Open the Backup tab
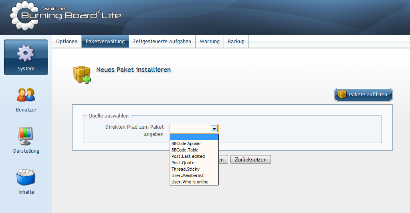The height and width of the screenshot is (213, 410). point(236,42)
